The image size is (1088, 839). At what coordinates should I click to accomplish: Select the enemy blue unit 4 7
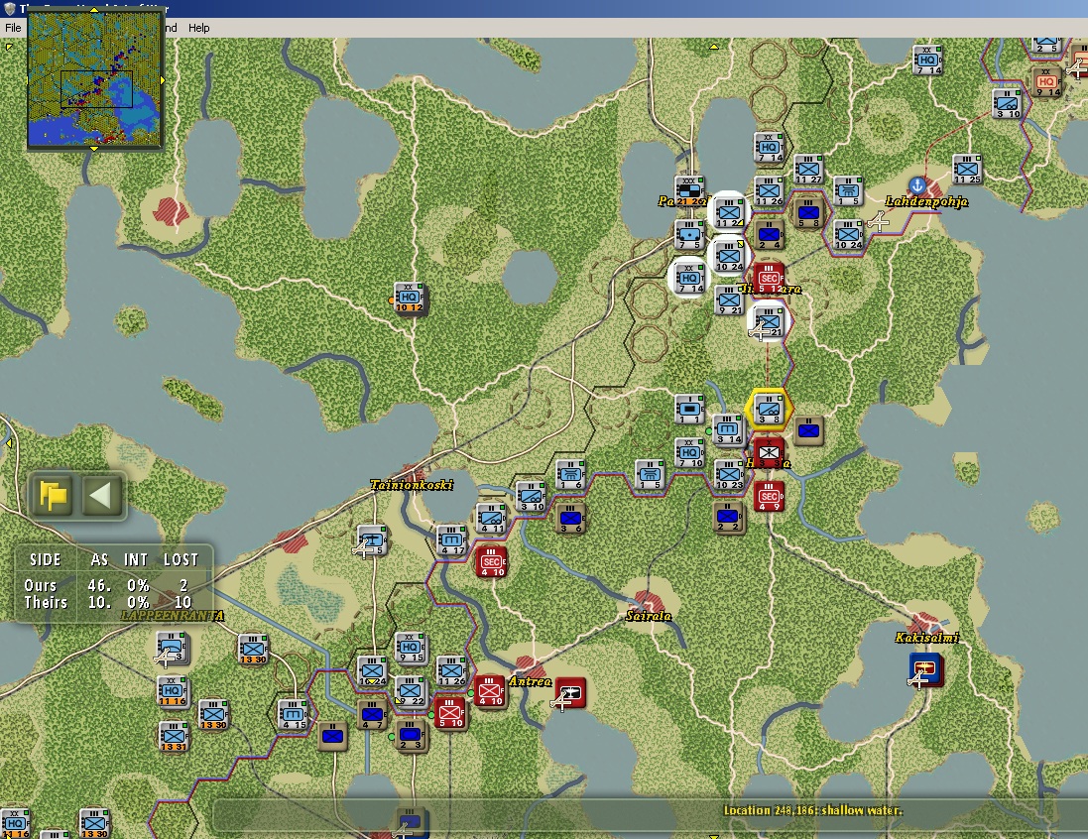(372, 715)
